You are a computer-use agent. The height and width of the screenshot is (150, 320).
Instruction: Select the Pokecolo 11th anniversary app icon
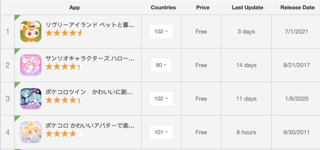[31, 132]
